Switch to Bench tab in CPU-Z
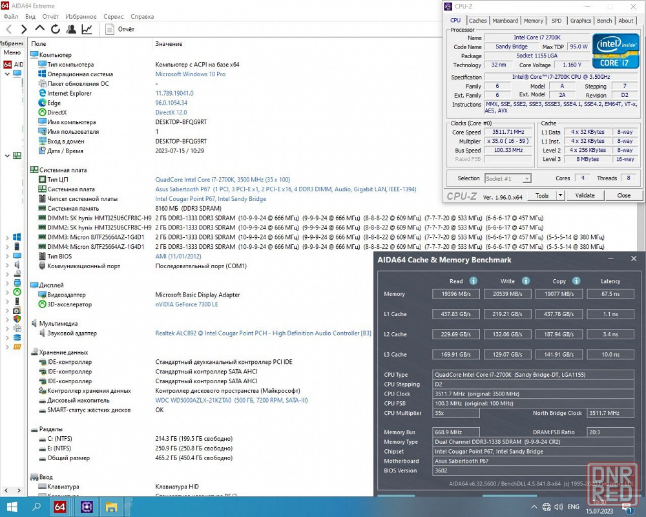Screen dimensions: 646x517 pyautogui.click(x=605, y=21)
